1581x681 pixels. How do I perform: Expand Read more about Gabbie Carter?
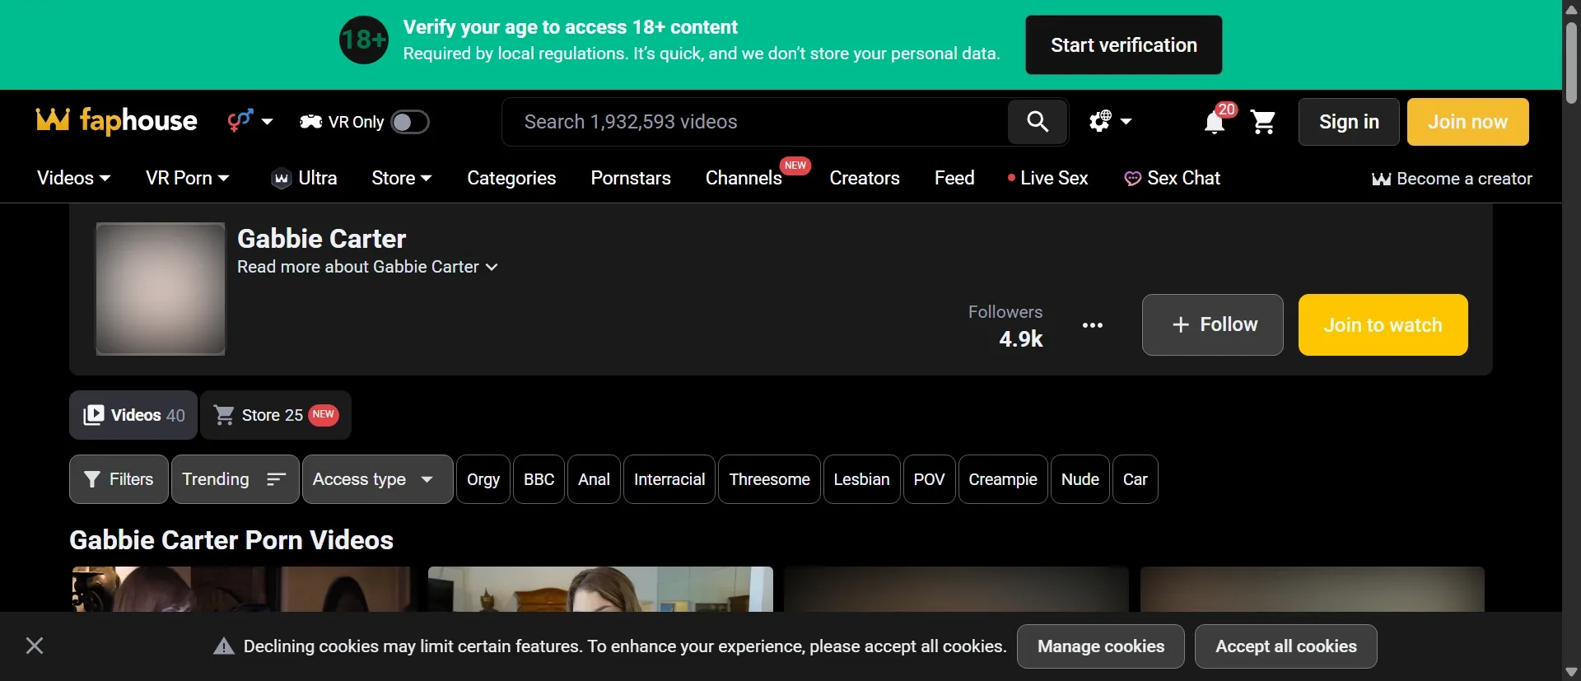(x=367, y=267)
